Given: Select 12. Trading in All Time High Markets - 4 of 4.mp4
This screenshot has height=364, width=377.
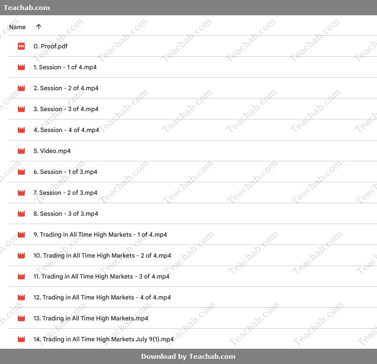Looking at the screenshot, I should (x=102, y=298).
